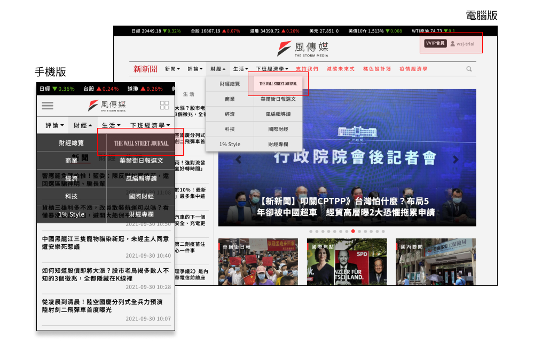This screenshot has width=534, height=352.
Task: Select The Wall Street Journal in desktop dropdown
Action: pos(278,84)
